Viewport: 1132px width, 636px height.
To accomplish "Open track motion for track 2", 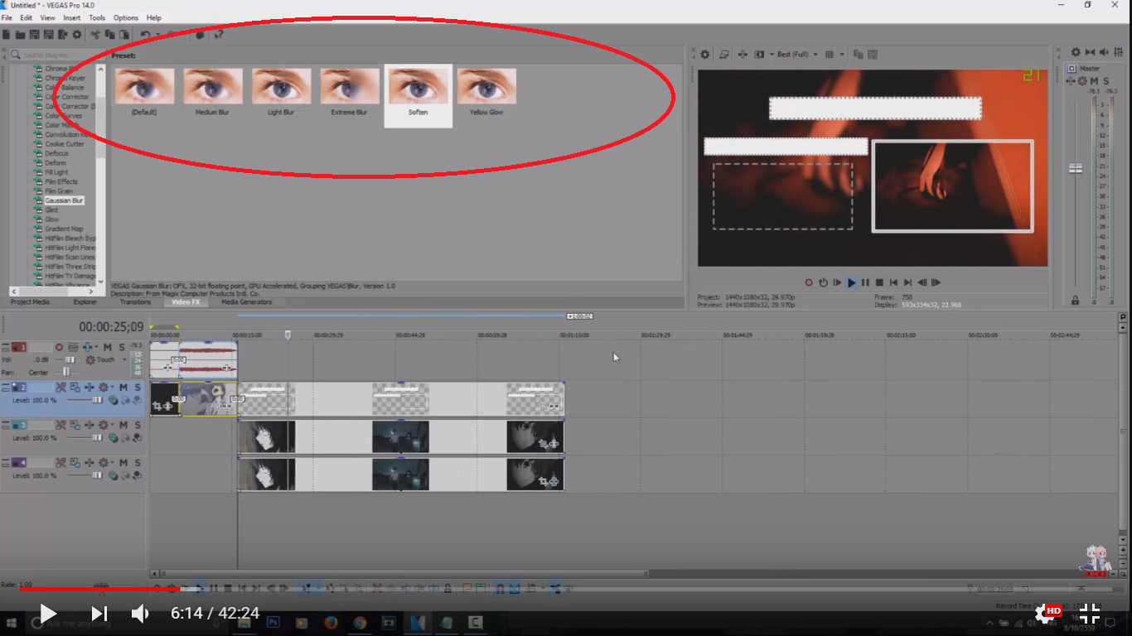I will [x=75, y=387].
